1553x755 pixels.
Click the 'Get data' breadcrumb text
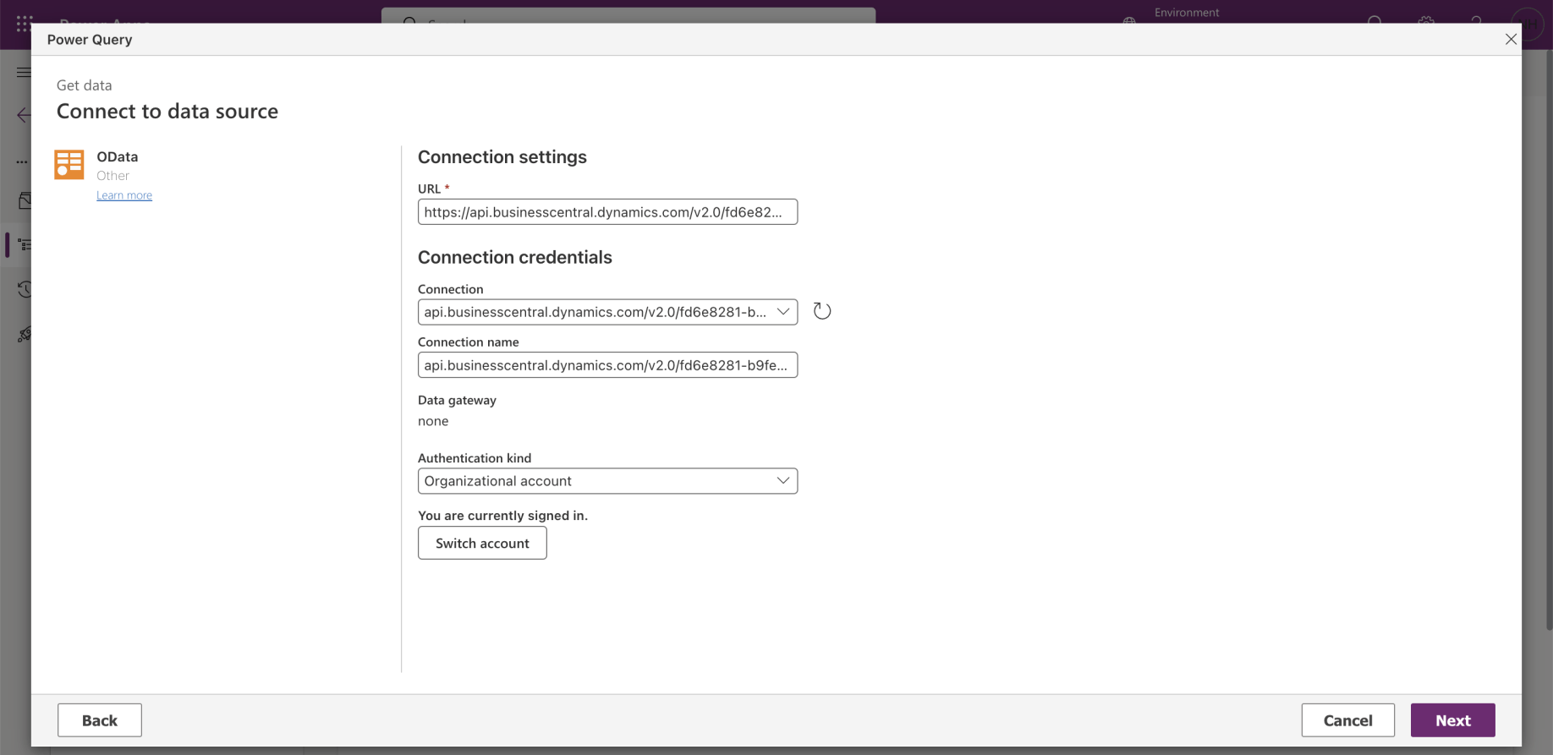point(85,85)
